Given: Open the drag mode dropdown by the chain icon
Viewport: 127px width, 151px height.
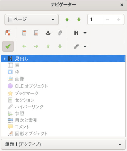Looking at the screenshot, I should pos(85,46).
